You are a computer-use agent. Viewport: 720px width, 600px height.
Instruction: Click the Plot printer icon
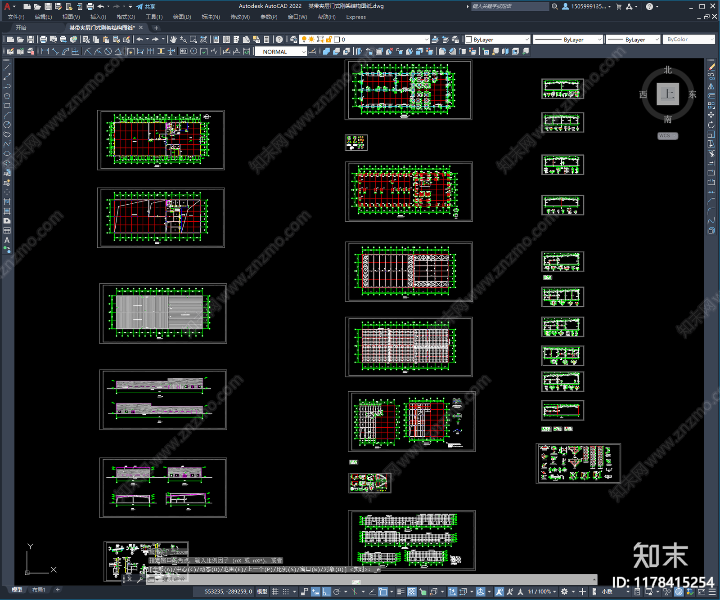(x=43, y=40)
